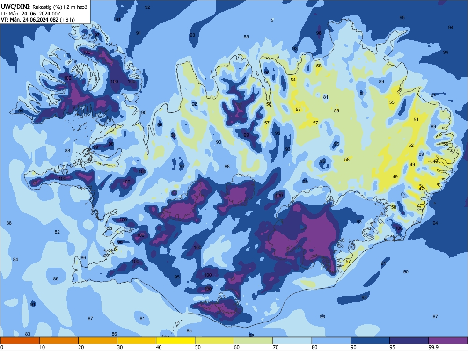Click the 70–80 pale blue legend swatch
The image size is (468, 351).
[x=292, y=341]
